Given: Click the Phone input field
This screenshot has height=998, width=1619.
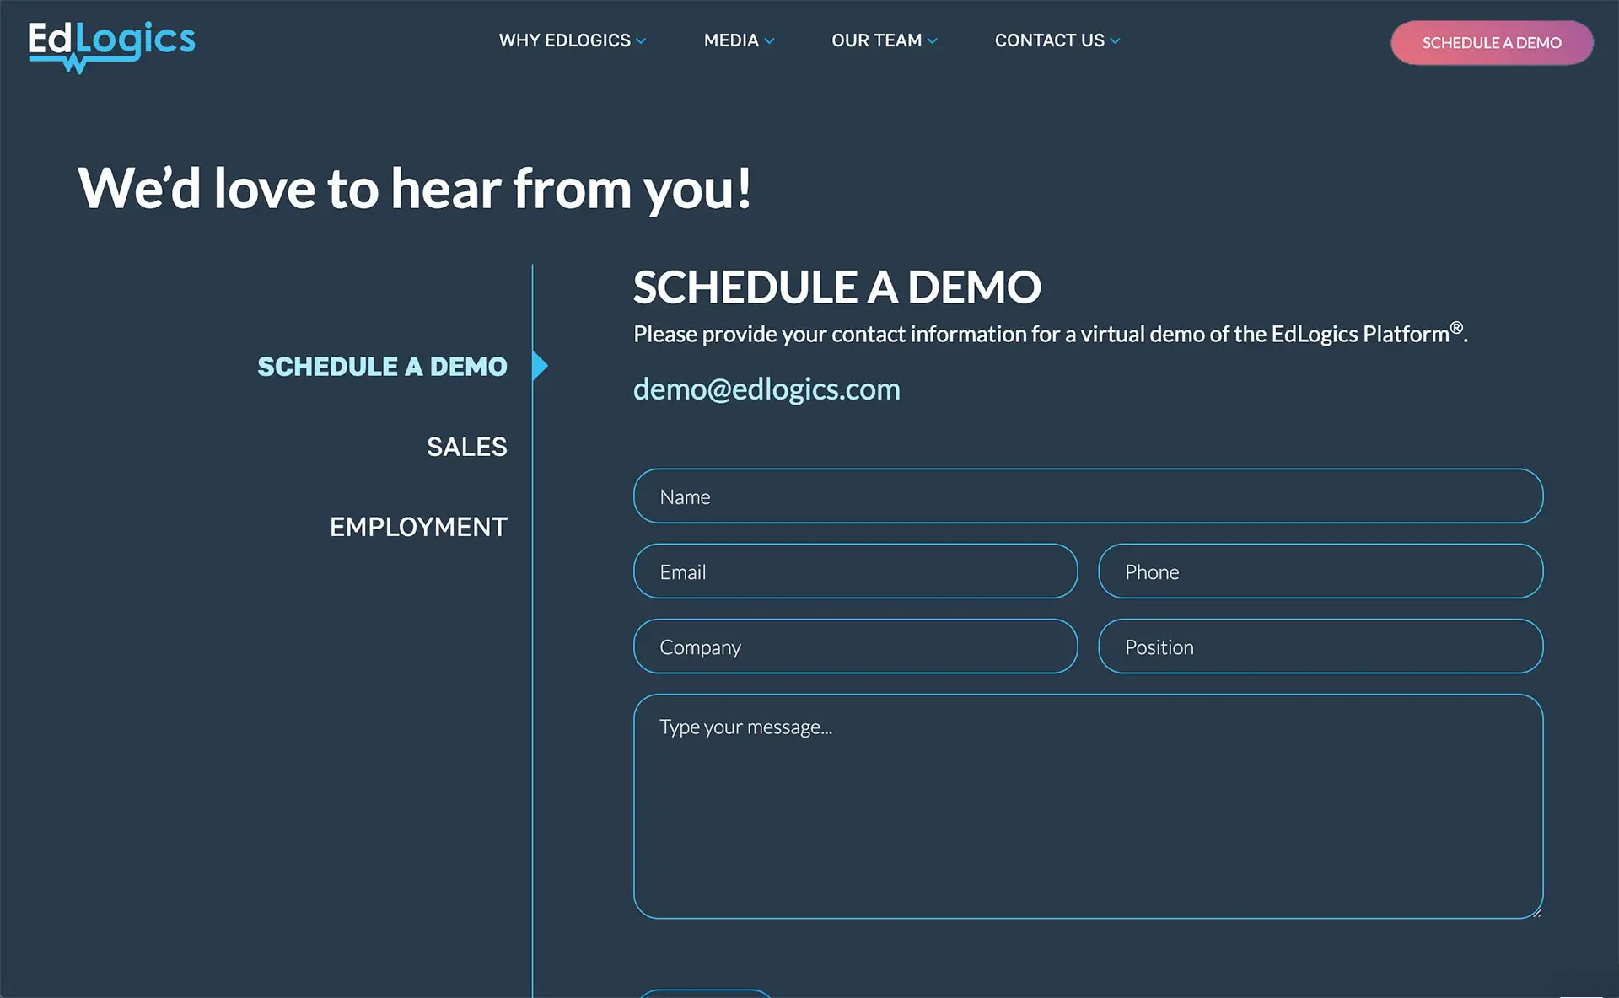Looking at the screenshot, I should (x=1320, y=571).
